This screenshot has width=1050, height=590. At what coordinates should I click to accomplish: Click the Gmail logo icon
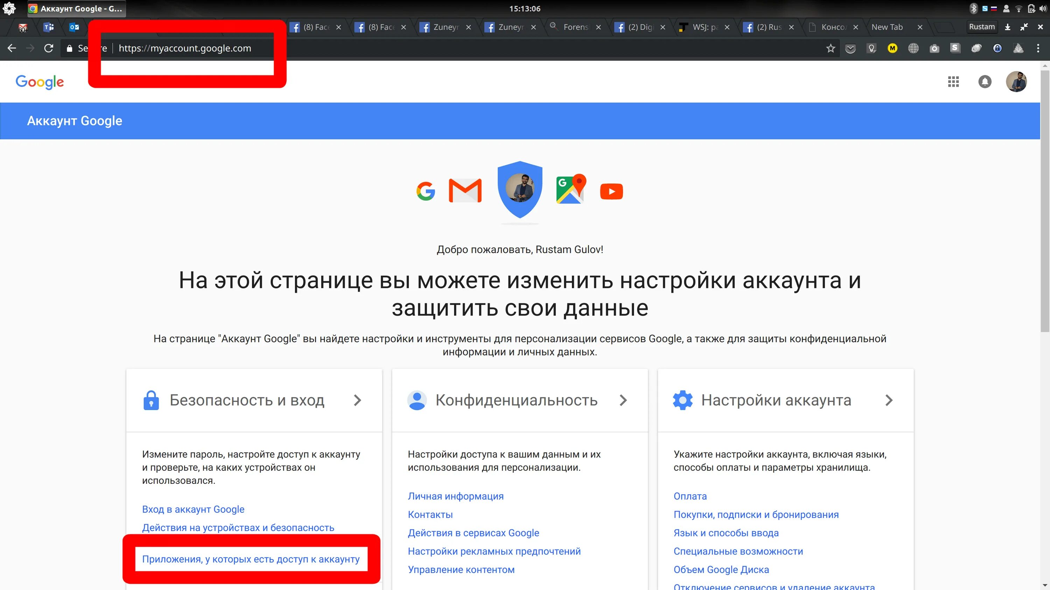[x=465, y=190]
